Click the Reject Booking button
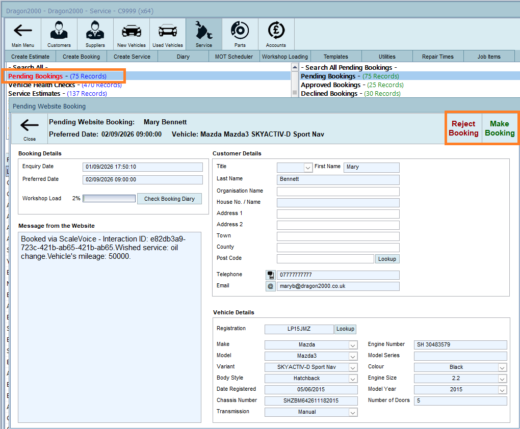Image resolution: width=520 pixels, height=429 pixels. pos(463,128)
